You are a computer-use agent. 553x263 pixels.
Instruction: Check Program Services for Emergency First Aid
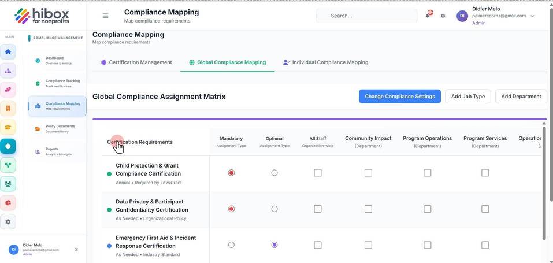click(485, 245)
